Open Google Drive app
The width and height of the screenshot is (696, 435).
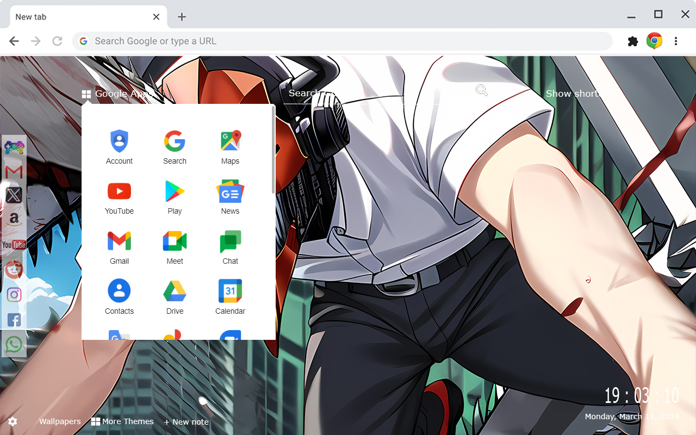(x=175, y=297)
